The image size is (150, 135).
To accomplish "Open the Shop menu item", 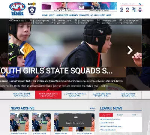I will [x=109, y=15].
